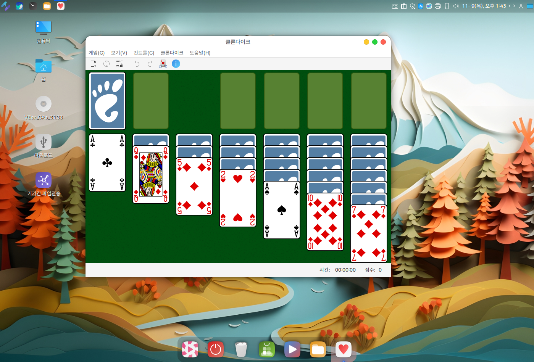This screenshot has width=534, height=362.
Task: Open the orange file manager dock icon
Action: click(x=318, y=349)
